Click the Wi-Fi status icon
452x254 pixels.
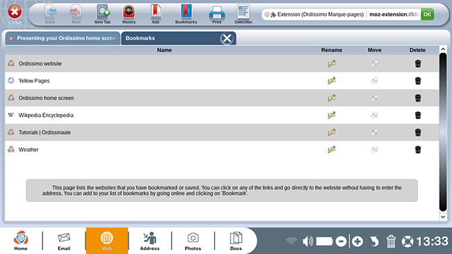pos(291,241)
